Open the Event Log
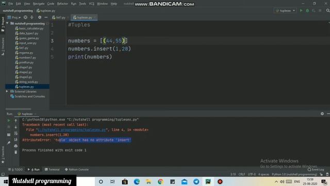 316,169
